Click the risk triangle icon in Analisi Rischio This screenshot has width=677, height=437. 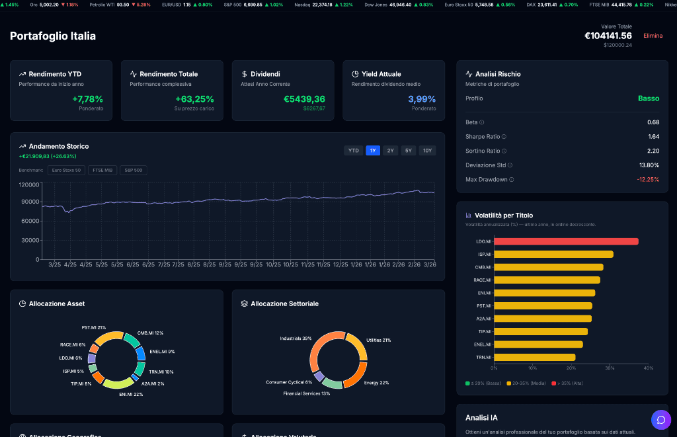(469, 73)
